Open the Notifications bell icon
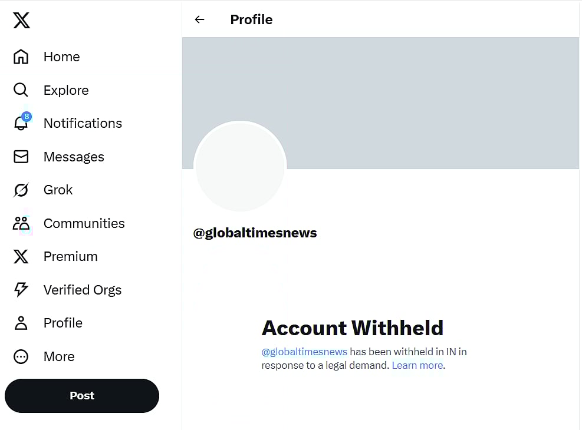The width and height of the screenshot is (582, 430). click(21, 123)
